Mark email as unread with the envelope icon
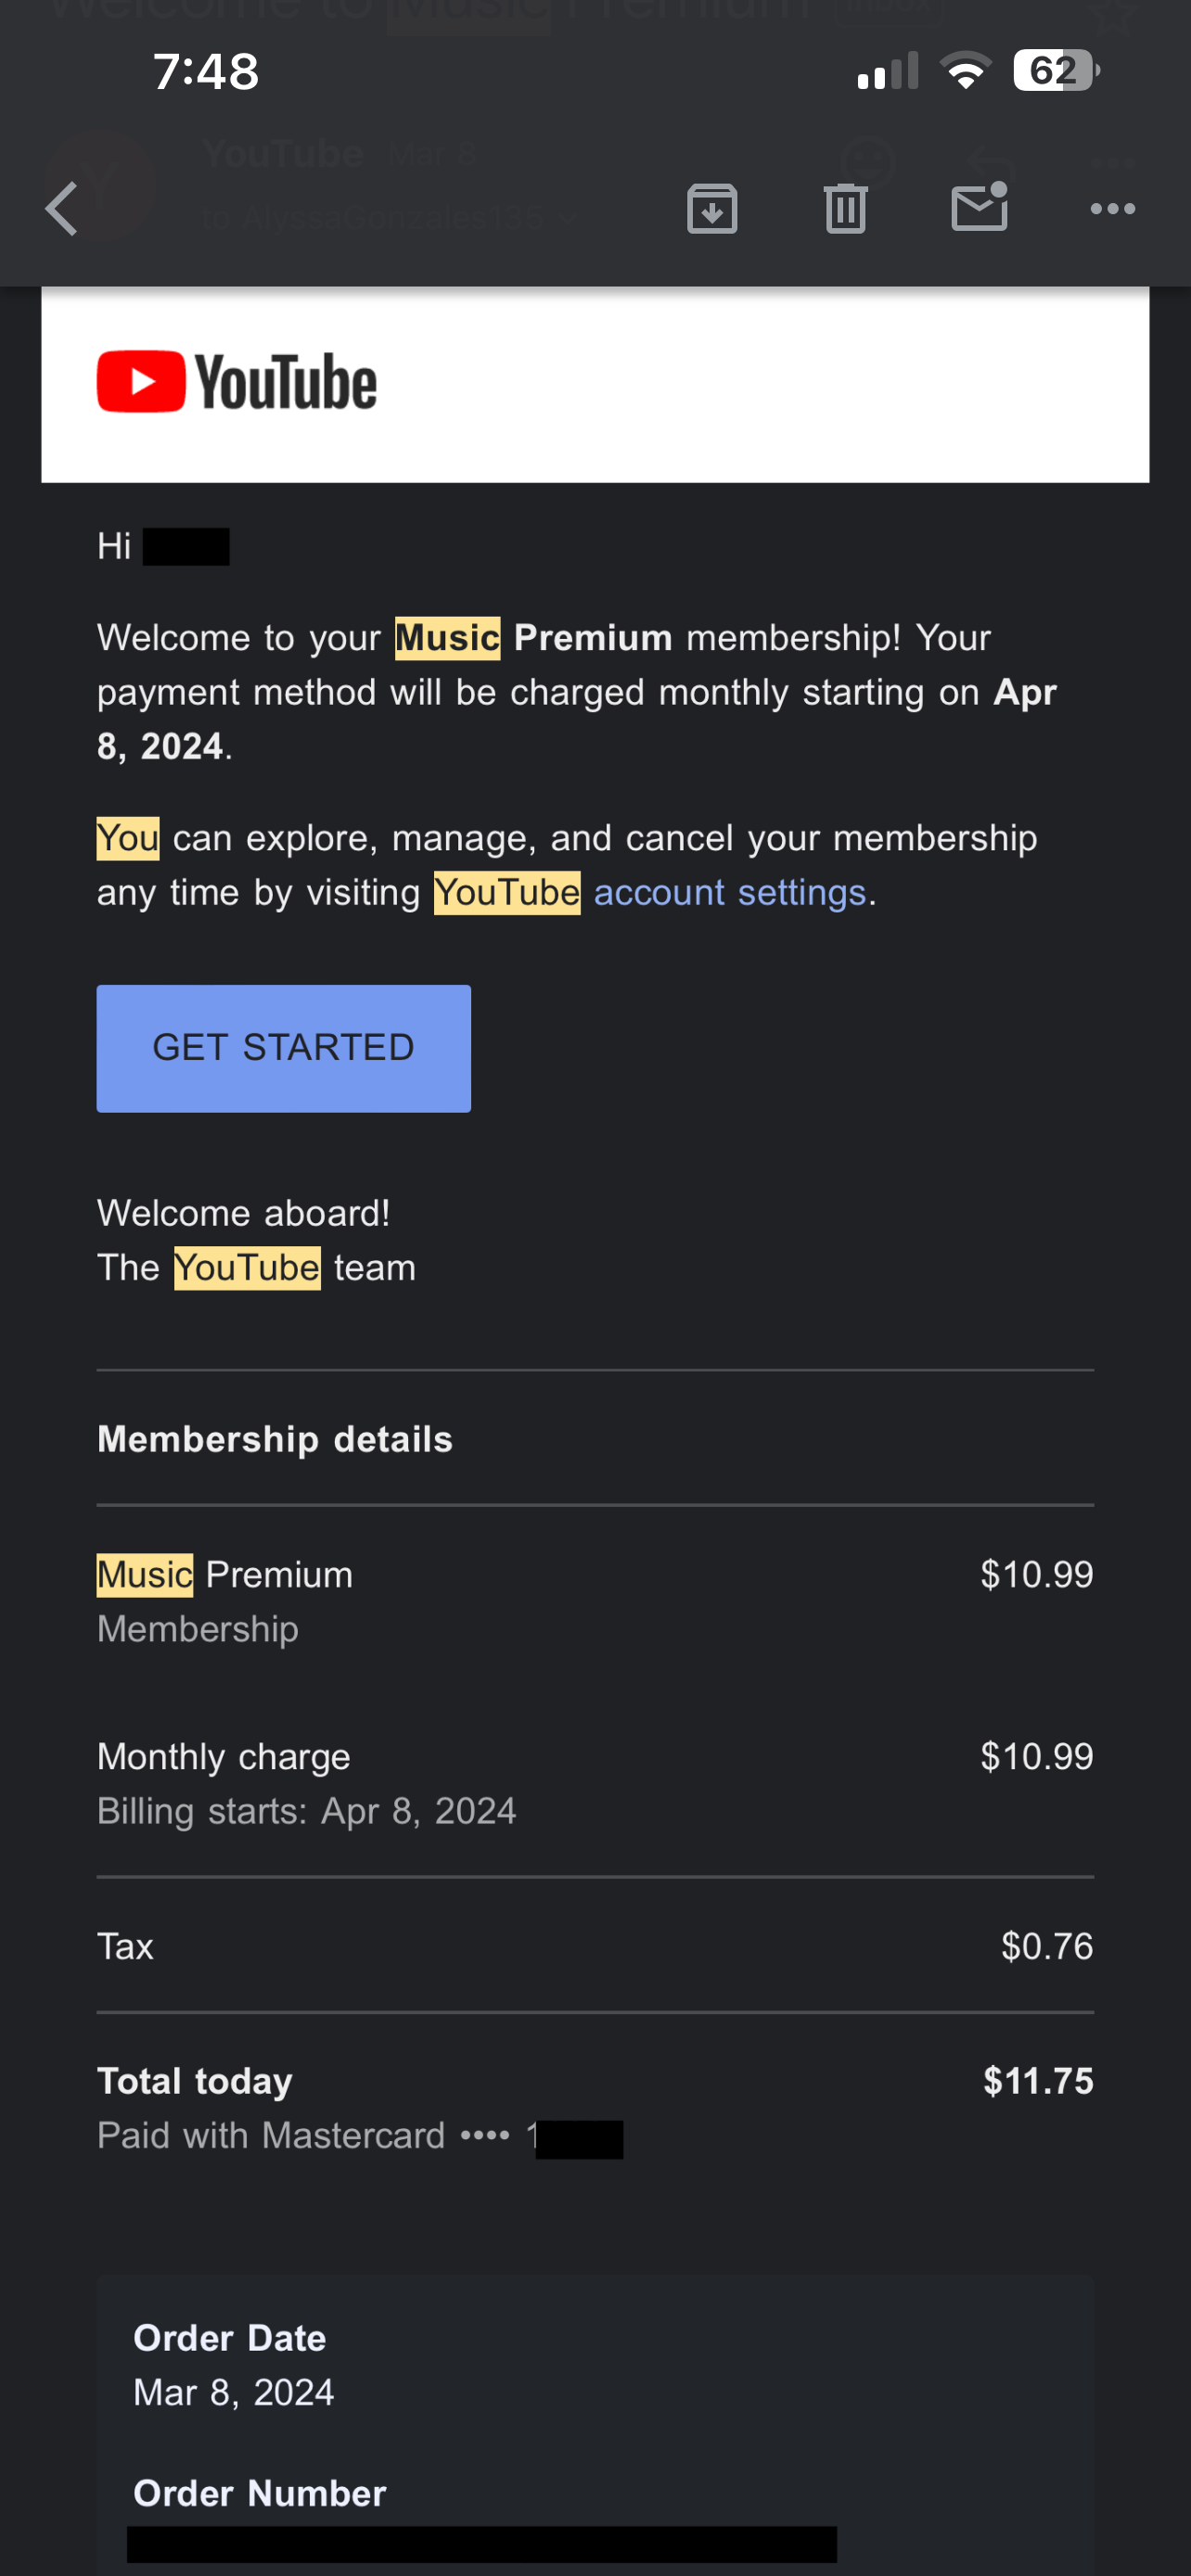The image size is (1191, 2576). pos(979,208)
